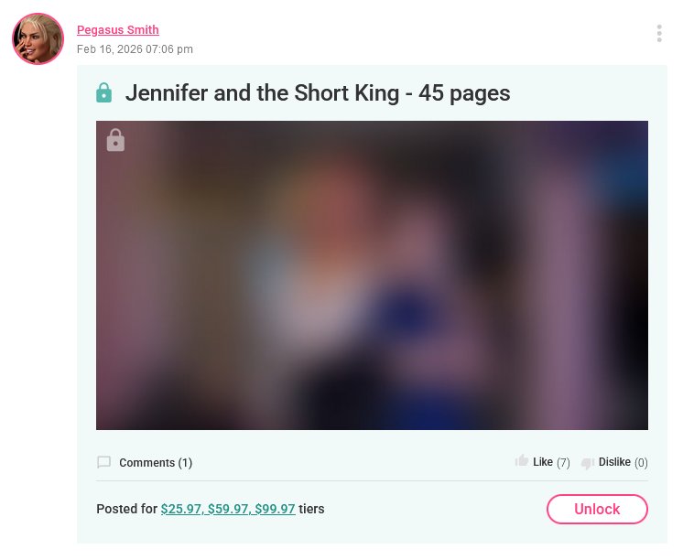
Task: Click the thumbs-up Like icon
Action: [522, 462]
